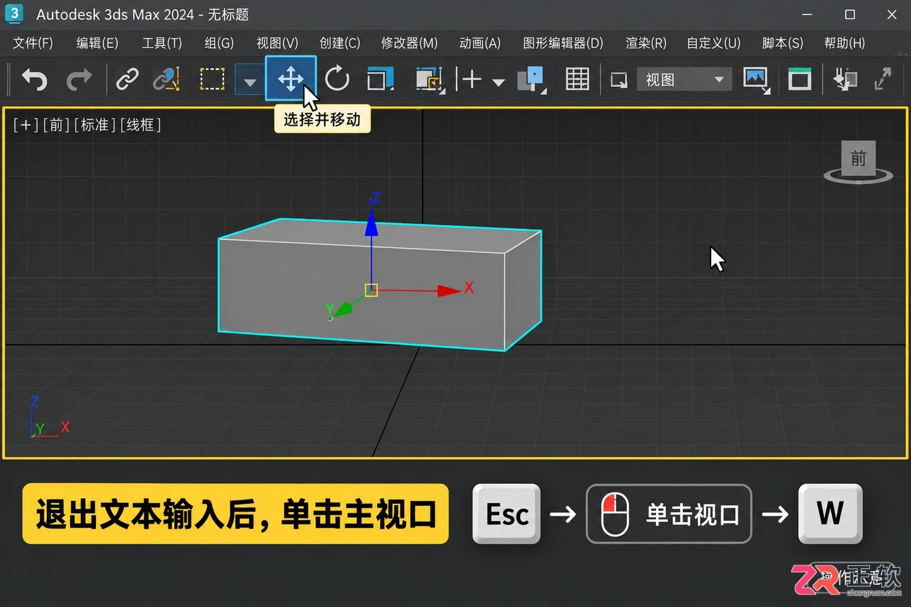Image resolution: width=911 pixels, height=607 pixels.
Task: Open the selection filter dropdown arrow
Action: coord(250,80)
